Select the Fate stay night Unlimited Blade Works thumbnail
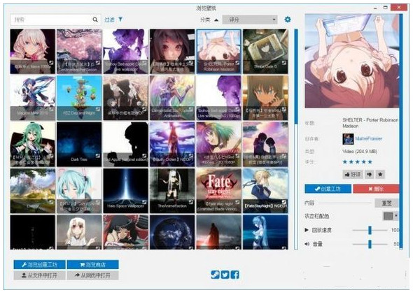The width and height of the screenshot is (413, 295). pyautogui.click(x=218, y=191)
